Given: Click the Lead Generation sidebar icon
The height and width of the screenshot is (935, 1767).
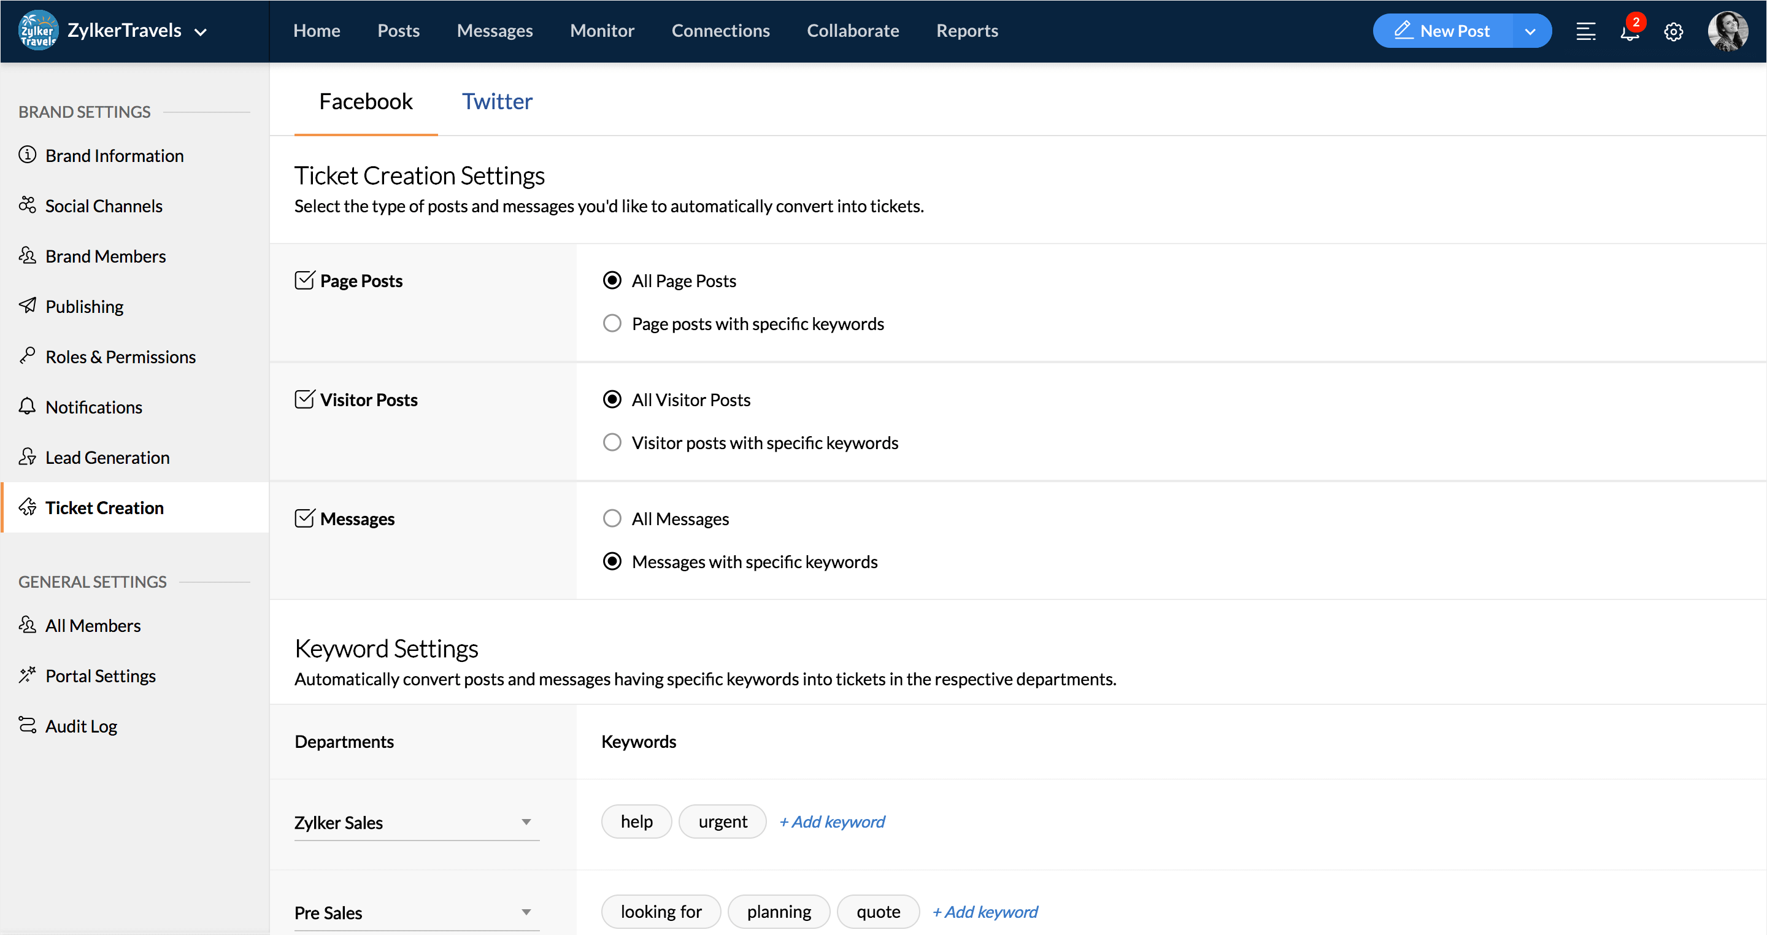Looking at the screenshot, I should (x=28, y=457).
